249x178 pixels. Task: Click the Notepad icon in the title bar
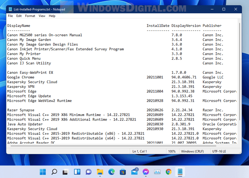[10, 9]
